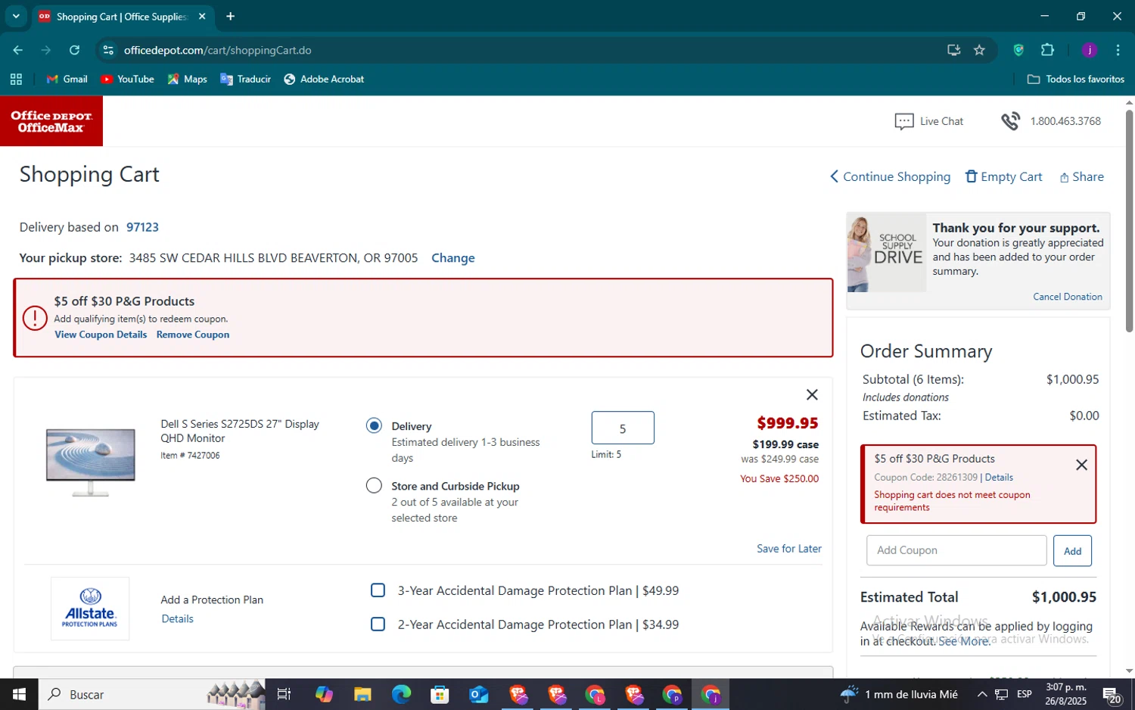Click the red warning icon in coupon banner
The height and width of the screenshot is (710, 1135).
[35, 318]
